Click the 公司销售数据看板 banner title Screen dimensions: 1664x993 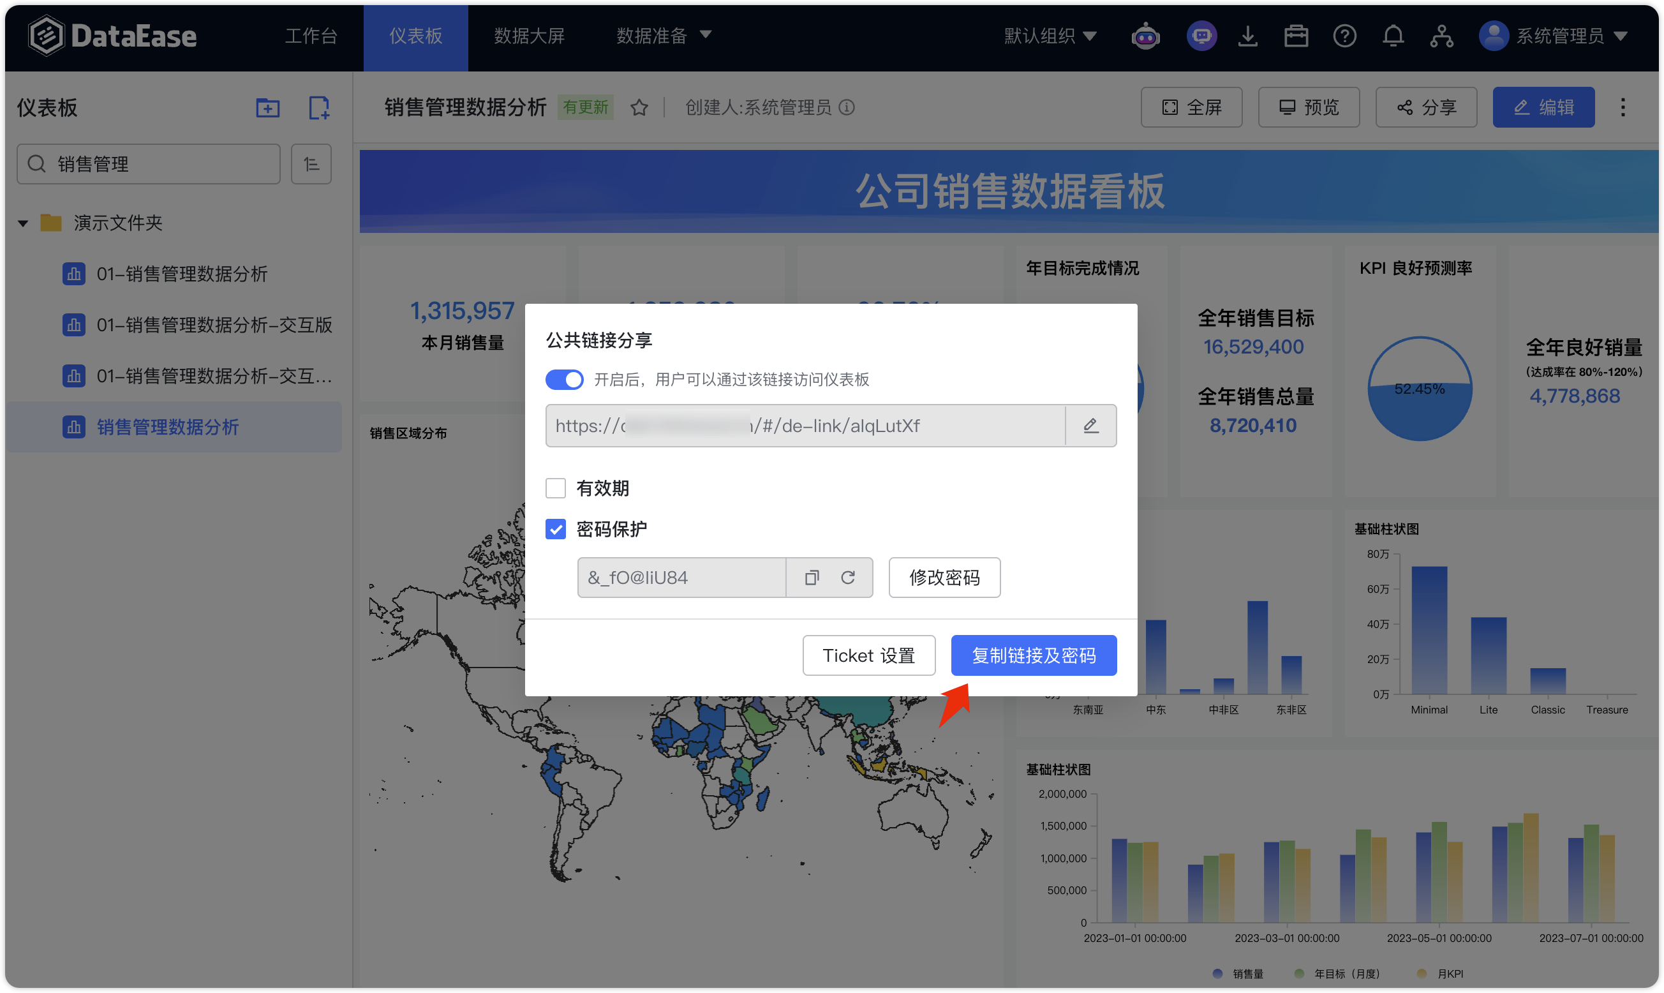[1010, 191]
